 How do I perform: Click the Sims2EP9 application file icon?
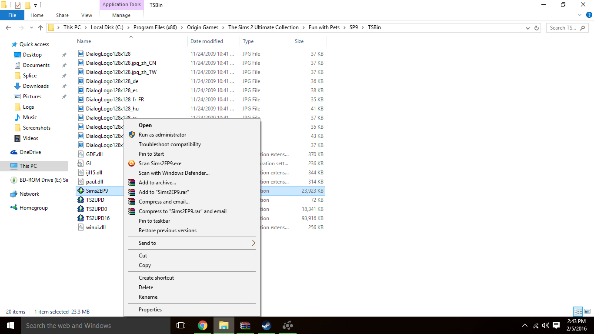click(x=80, y=191)
